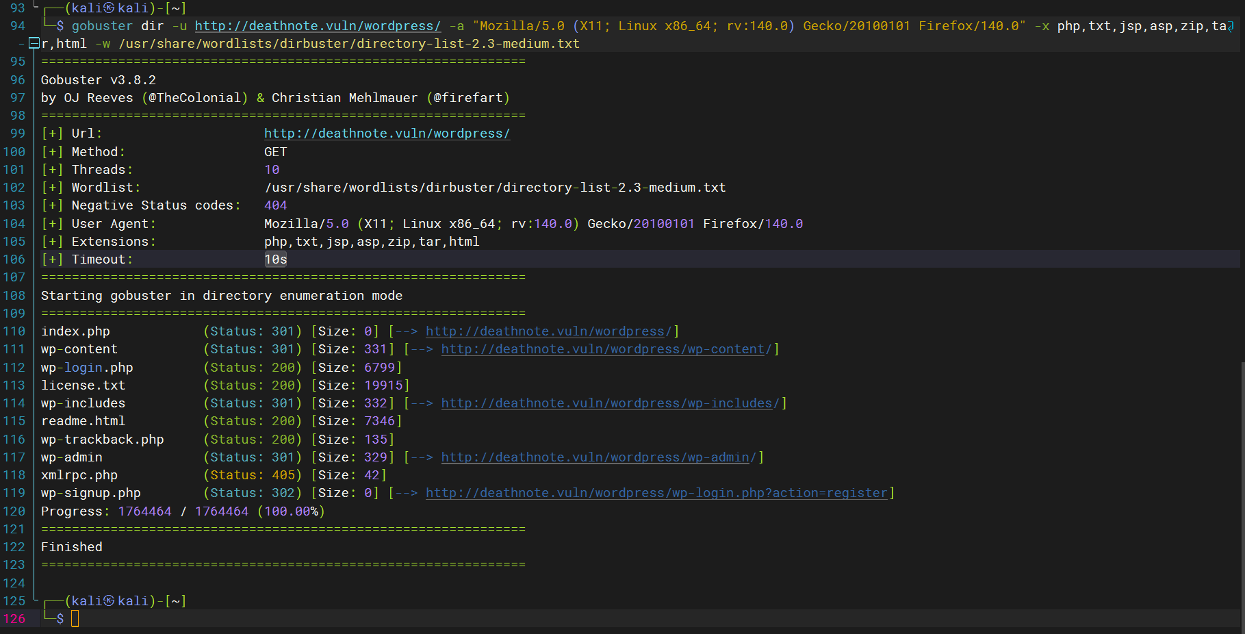The width and height of the screenshot is (1245, 634).
Task: Click the highlighted 10s Timeout value
Action: pyautogui.click(x=276, y=259)
